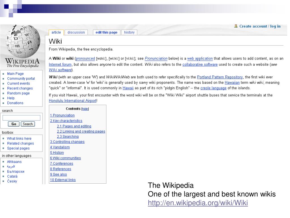Open the article tab
The image size is (290, 218).
coord(56,32)
